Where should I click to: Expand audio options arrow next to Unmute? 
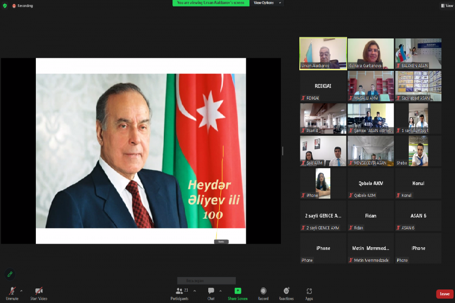[x=21, y=291]
